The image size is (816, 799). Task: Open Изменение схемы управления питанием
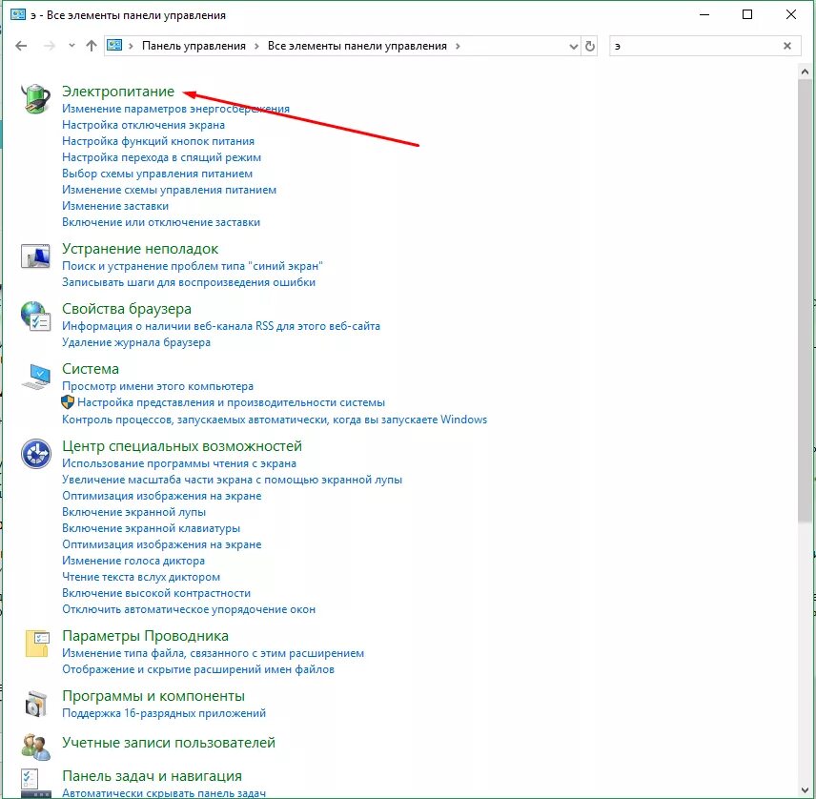coord(169,190)
